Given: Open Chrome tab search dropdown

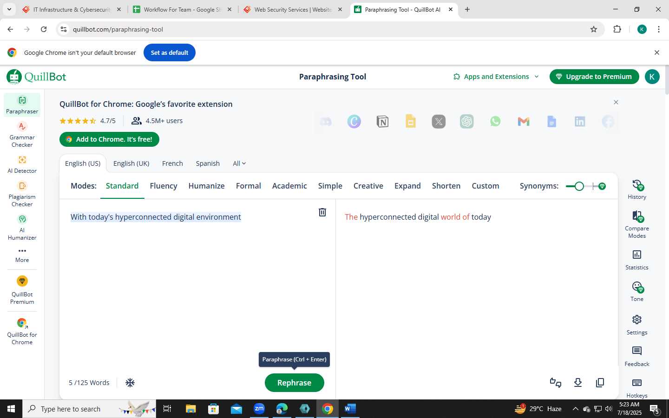Looking at the screenshot, I should click(x=9, y=9).
